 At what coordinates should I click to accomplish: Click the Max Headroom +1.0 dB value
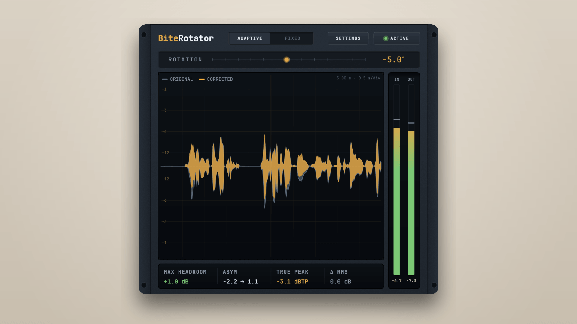(176, 282)
